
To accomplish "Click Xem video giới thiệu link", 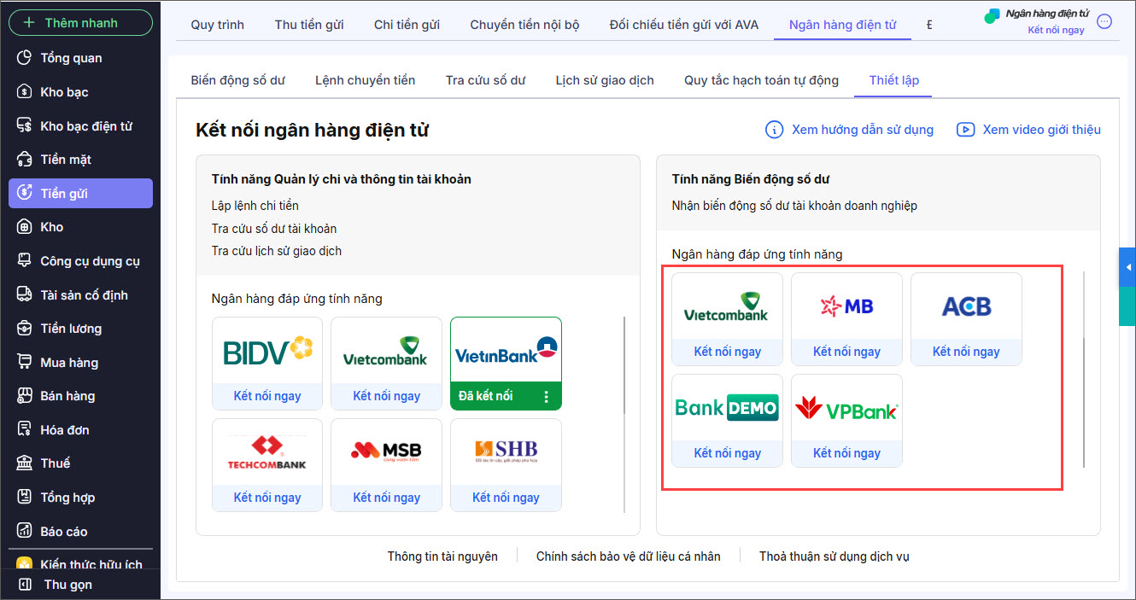I will pyautogui.click(x=1041, y=130).
